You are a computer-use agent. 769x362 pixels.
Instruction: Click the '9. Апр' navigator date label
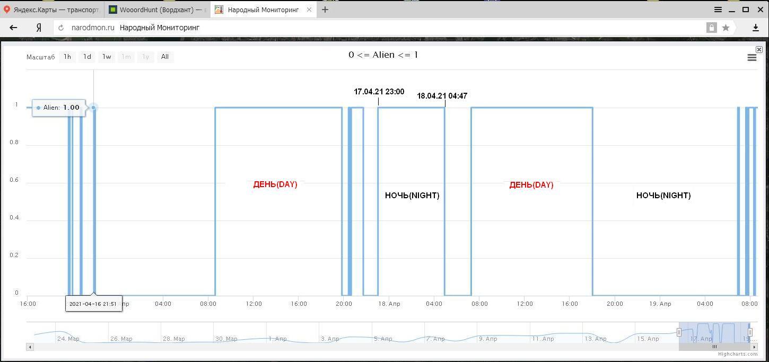tap(488, 339)
